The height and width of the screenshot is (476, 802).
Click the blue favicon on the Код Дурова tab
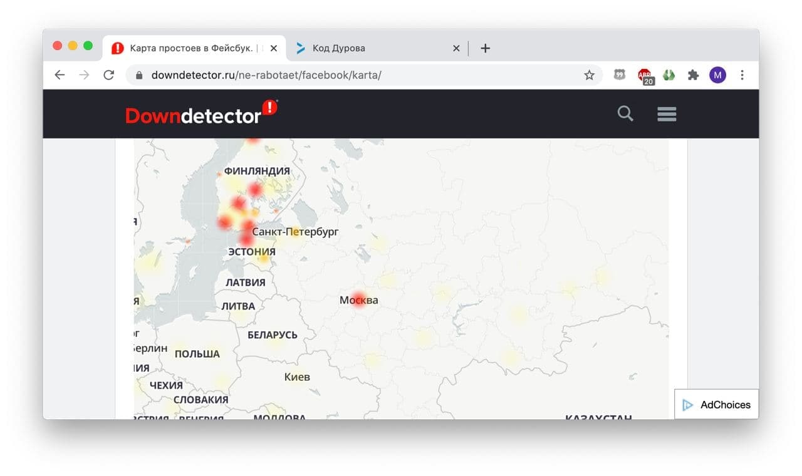pyautogui.click(x=301, y=48)
